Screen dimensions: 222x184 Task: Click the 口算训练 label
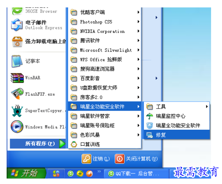(90, 145)
